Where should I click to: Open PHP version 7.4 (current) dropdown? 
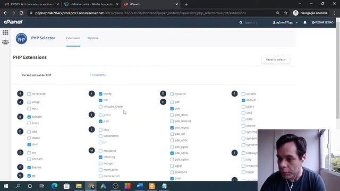point(98,75)
